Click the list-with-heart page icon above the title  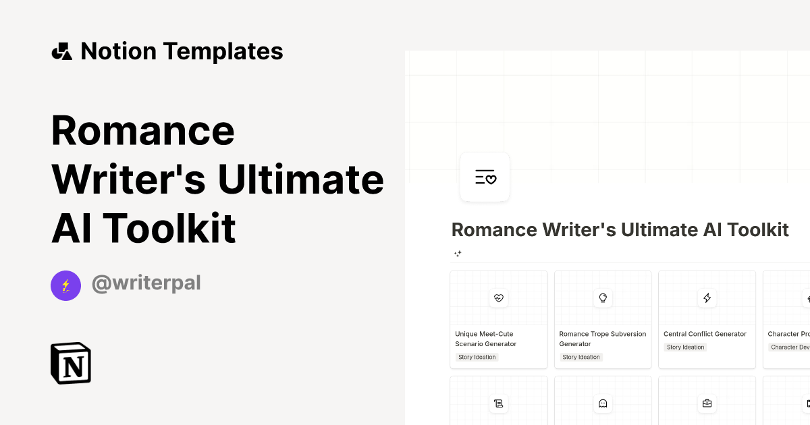point(485,176)
